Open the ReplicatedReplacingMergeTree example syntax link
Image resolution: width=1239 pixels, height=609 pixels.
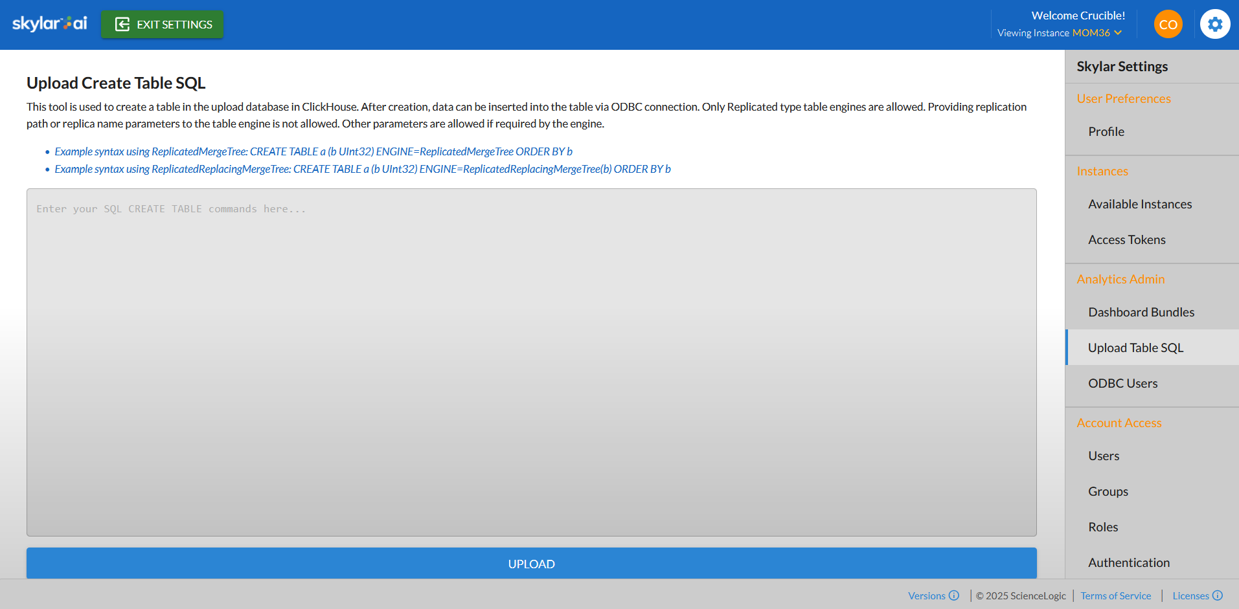[x=363, y=168]
